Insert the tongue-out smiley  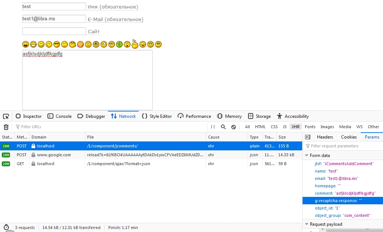tap(143, 44)
